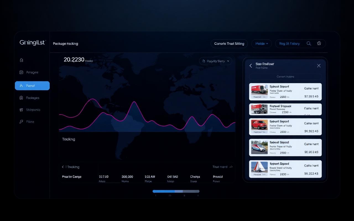Open the Packages sidebar menu item
The image size is (354, 221).
[x=32, y=98]
